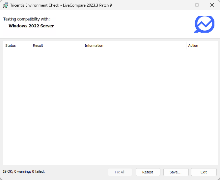
Task: Click blank header area right of Action
Action: pos(216,45)
